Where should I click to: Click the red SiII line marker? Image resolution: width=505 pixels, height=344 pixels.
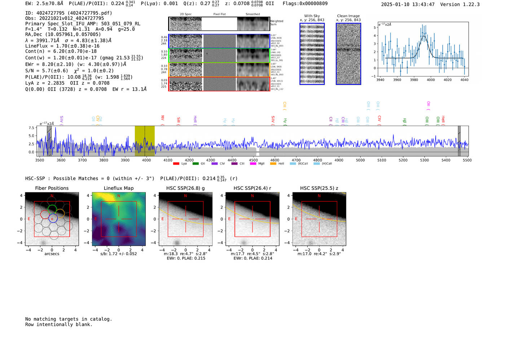(179, 121)
